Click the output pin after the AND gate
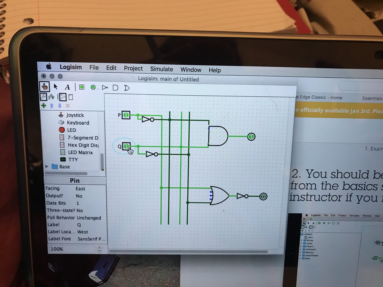This screenshot has height=287, width=383. 252,137
